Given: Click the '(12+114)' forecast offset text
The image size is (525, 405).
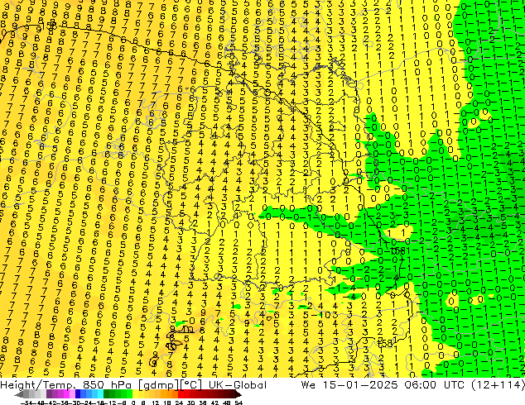Looking at the screenshot, I should [499, 385].
